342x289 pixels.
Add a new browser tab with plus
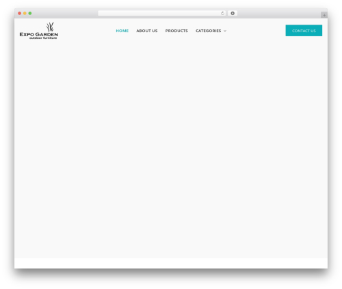[x=324, y=15]
